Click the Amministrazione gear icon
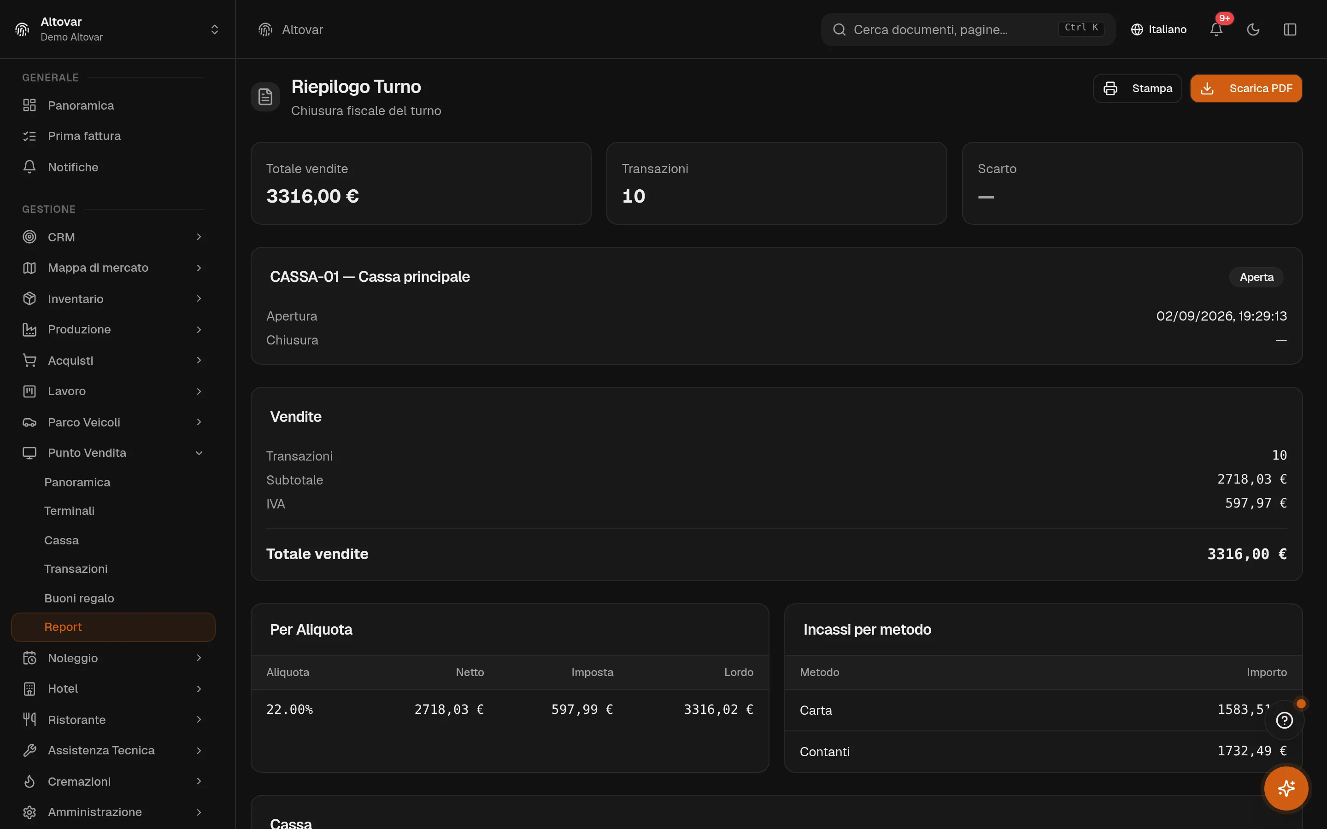The width and height of the screenshot is (1327, 829). (x=29, y=812)
